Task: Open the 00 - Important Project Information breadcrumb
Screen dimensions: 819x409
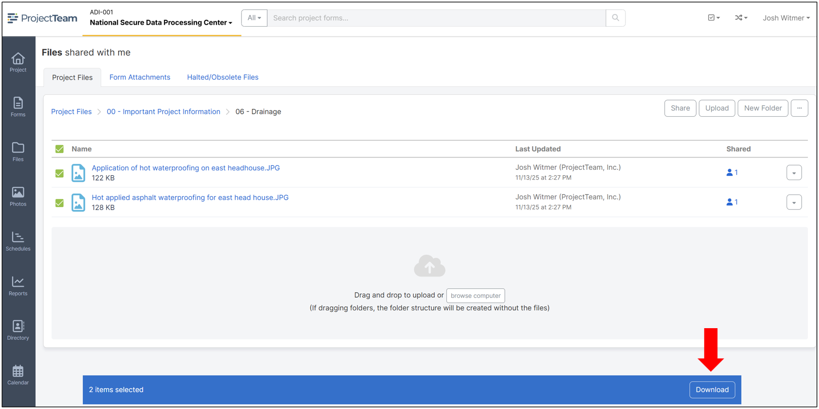Action: pos(163,112)
